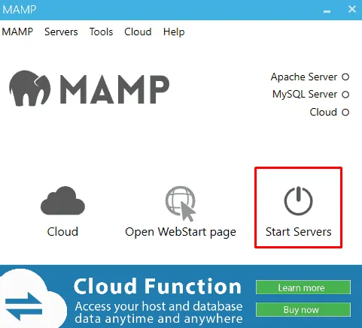The height and width of the screenshot is (328, 362).
Task: Click the Cloud status text label
Action: [x=323, y=112]
